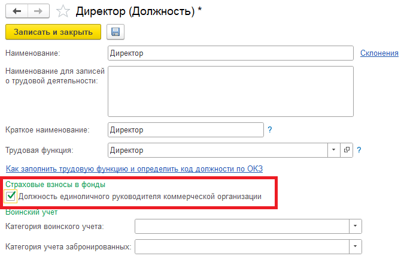Viewport: 404px width, 265px height.
Task: Save using the floppy disk icon
Action: click(115, 32)
